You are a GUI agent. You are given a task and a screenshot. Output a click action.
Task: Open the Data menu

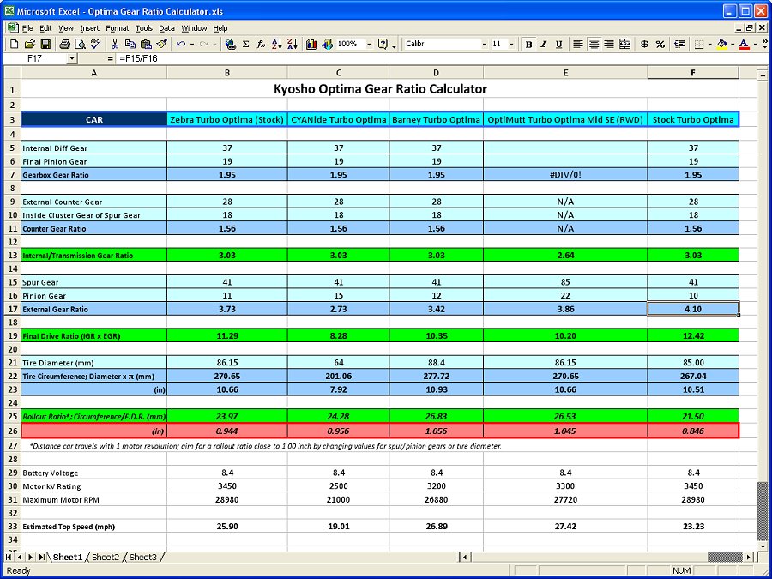tap(167, 28)
